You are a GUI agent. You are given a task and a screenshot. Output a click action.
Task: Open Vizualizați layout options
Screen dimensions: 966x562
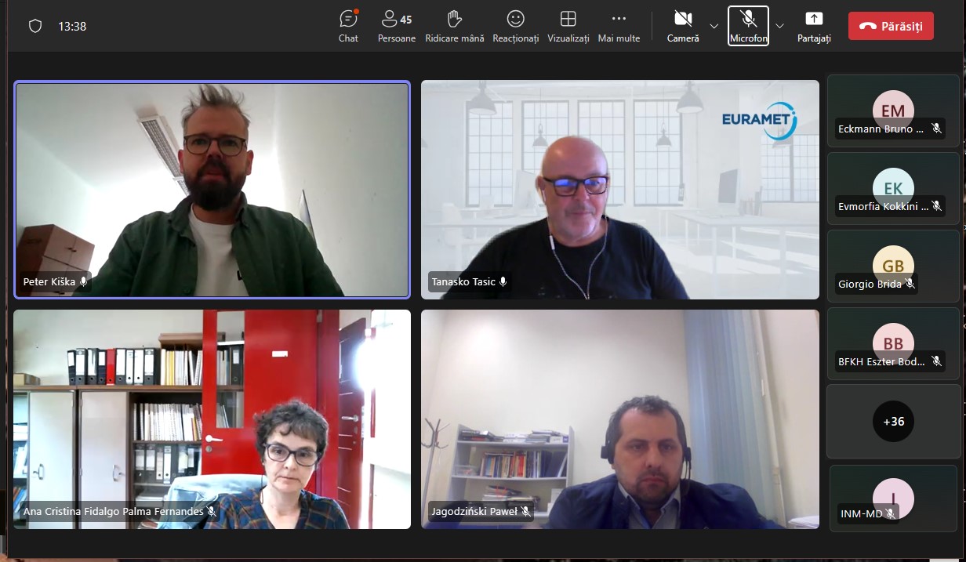coord(568,26)
